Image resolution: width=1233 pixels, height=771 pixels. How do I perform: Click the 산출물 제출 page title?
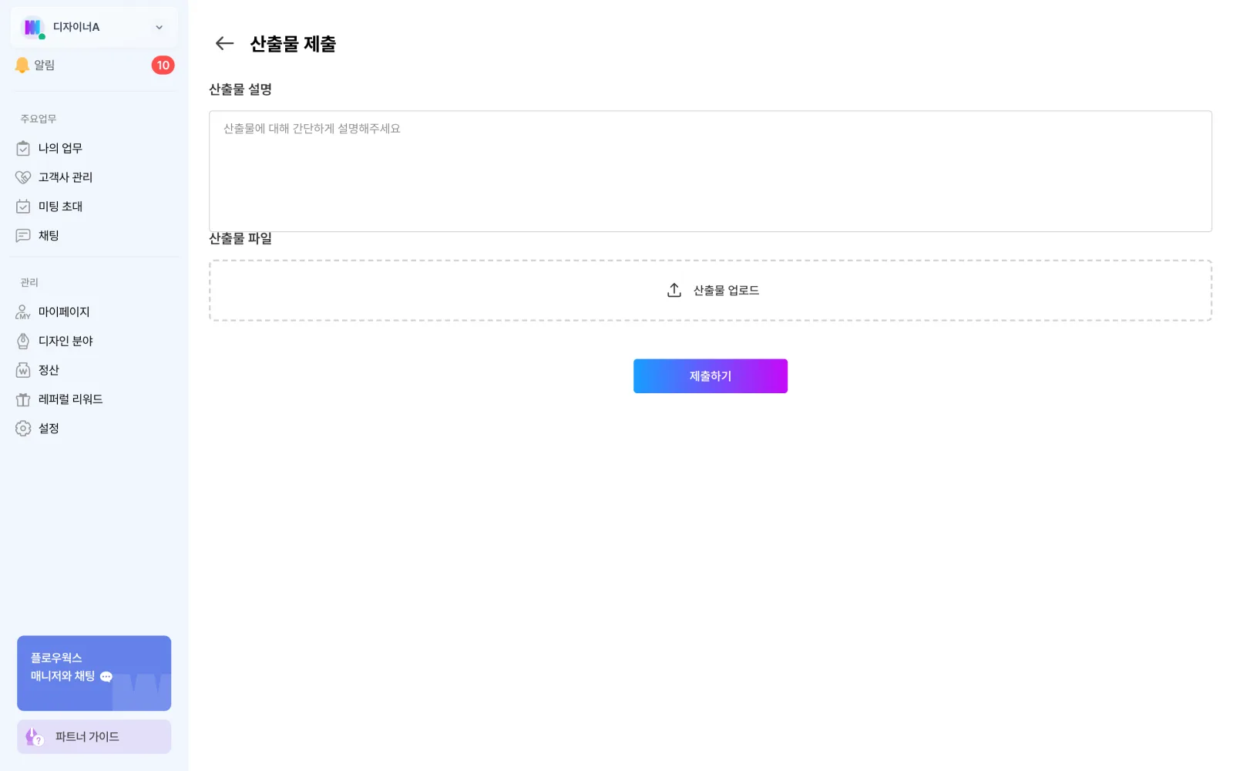(293, 44)
